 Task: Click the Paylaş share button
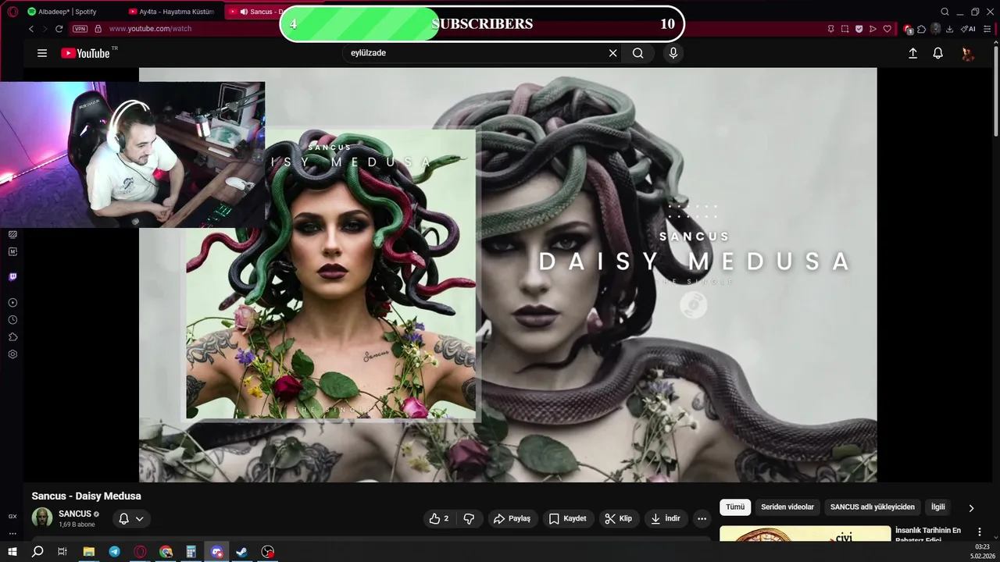point(512,518)
